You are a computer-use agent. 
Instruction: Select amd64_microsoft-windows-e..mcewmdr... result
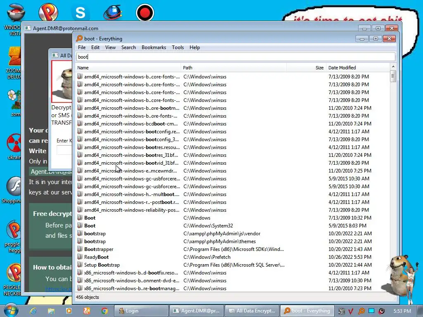130,170
